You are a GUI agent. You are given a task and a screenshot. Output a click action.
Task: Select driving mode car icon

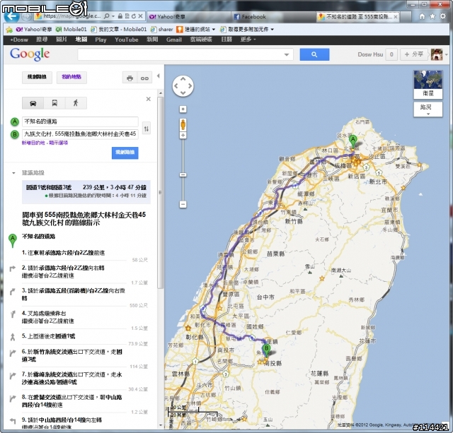[33, 103]
